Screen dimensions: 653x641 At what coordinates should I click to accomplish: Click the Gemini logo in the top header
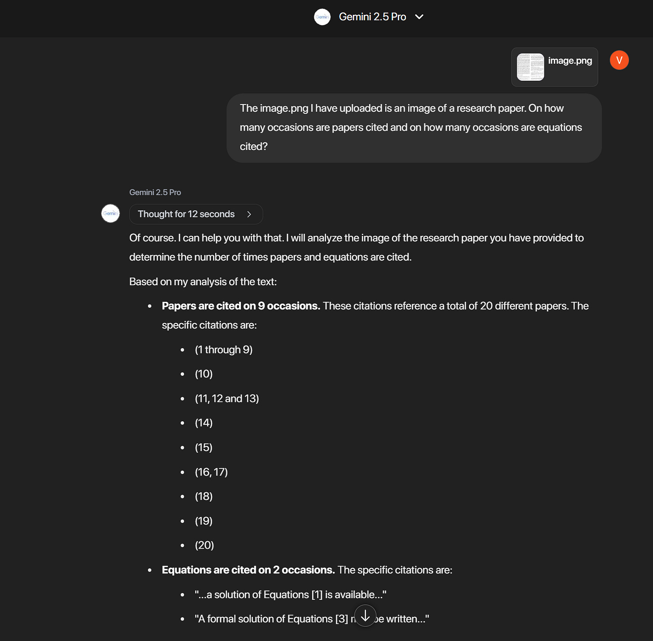point(322,17)
